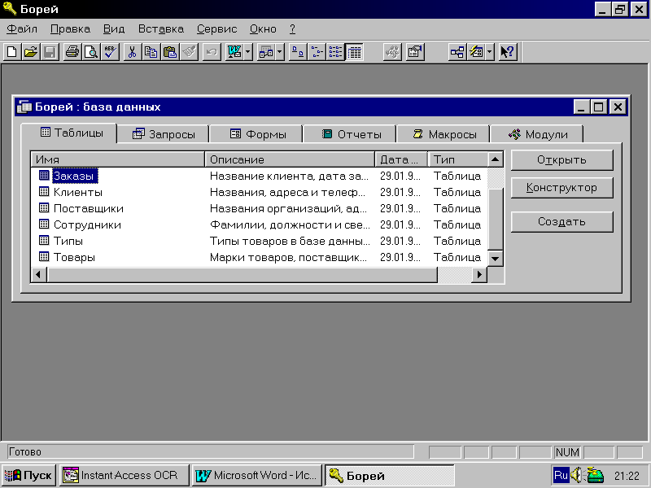Select the Клиенты table
The width and height of the screenshot is (651, 488).
point(78,192)
